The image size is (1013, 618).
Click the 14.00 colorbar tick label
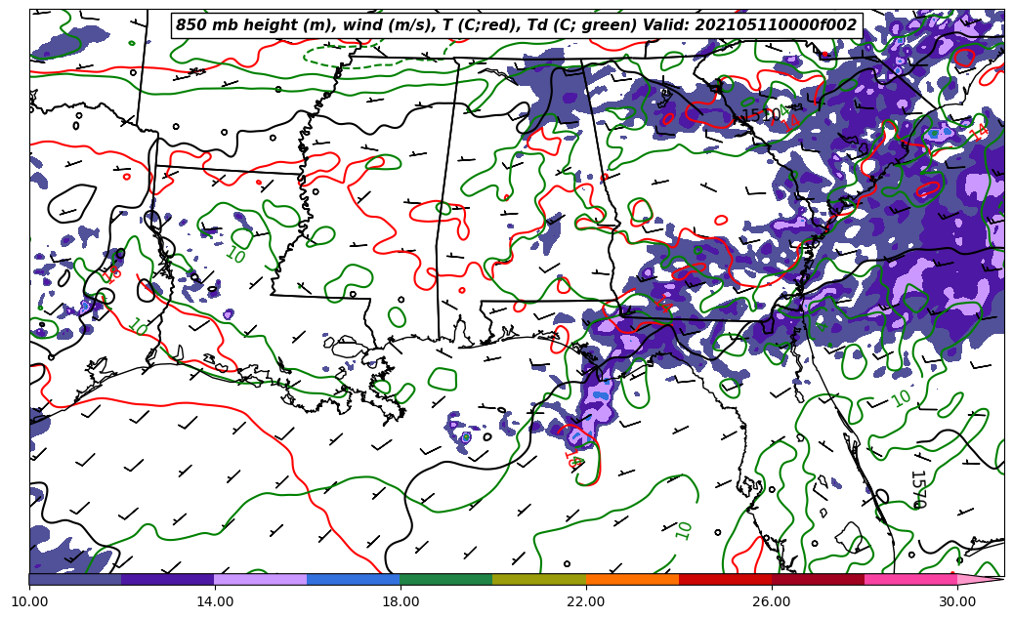click(215, 601)
